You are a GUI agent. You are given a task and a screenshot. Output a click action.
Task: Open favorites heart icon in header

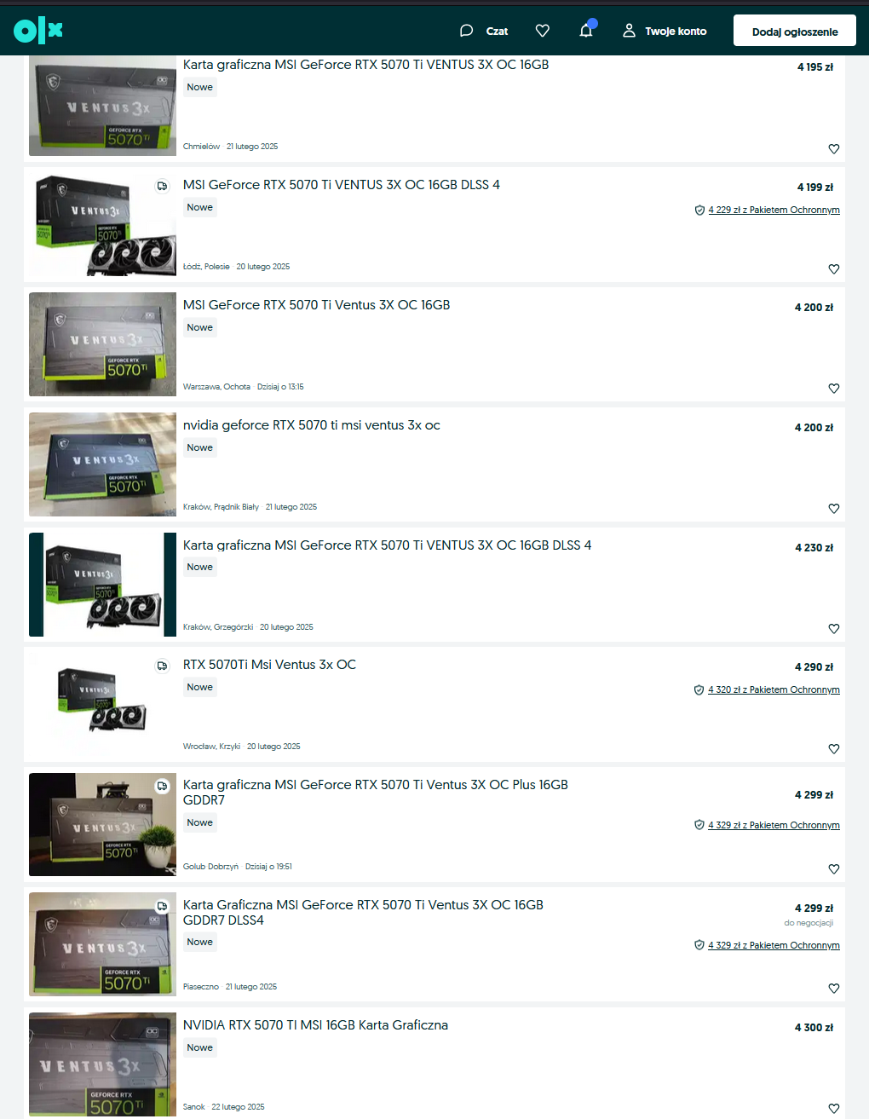click(542, 31)
